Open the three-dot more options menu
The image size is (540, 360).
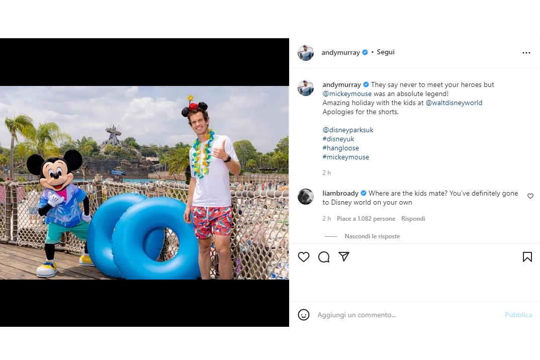pyautogui.click(x=526, y=53)
